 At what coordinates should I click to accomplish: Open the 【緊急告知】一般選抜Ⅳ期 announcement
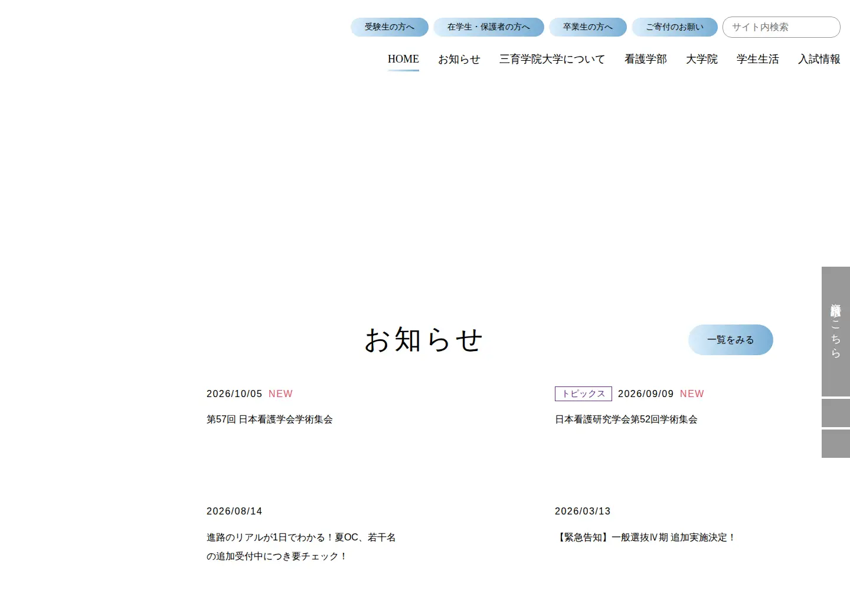tap(646, 537)
